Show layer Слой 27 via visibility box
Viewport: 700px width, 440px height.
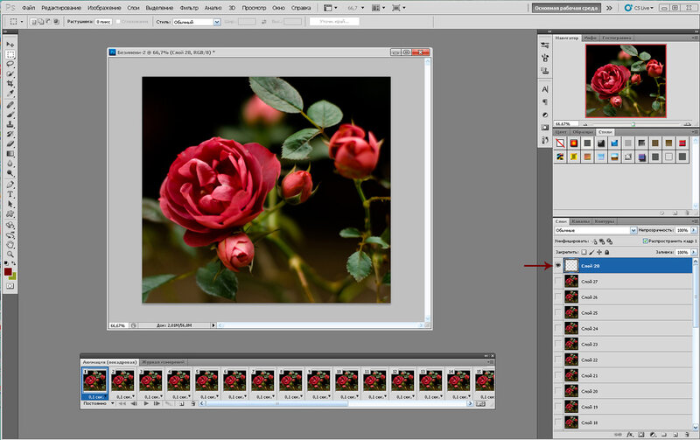[558, 281]
